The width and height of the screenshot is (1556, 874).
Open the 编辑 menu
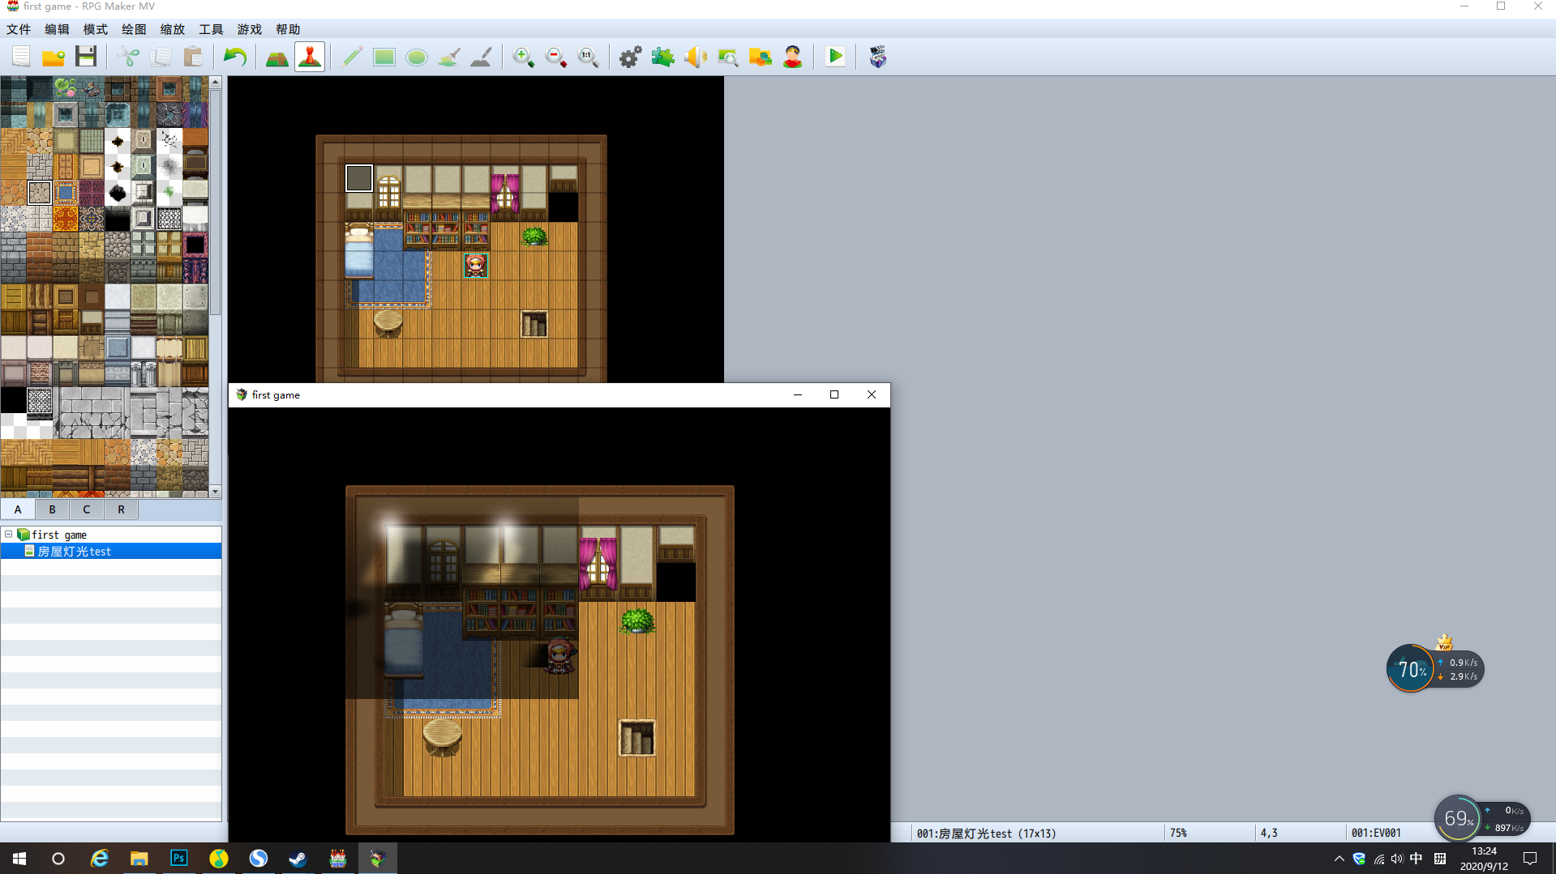pos(57,29)
